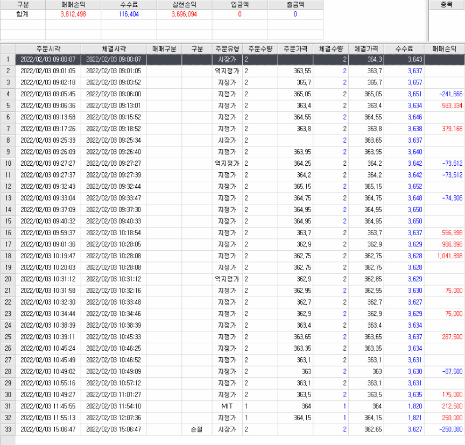Click the 주문가격 column header
The image size is (465, 445).
click(295, 48)
